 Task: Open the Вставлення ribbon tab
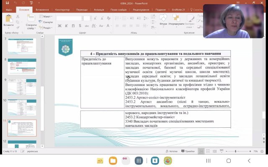[41, 9]
